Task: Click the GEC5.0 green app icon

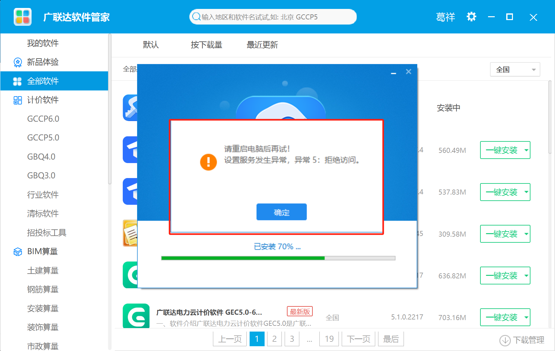Action: click(x=136, y=316)
